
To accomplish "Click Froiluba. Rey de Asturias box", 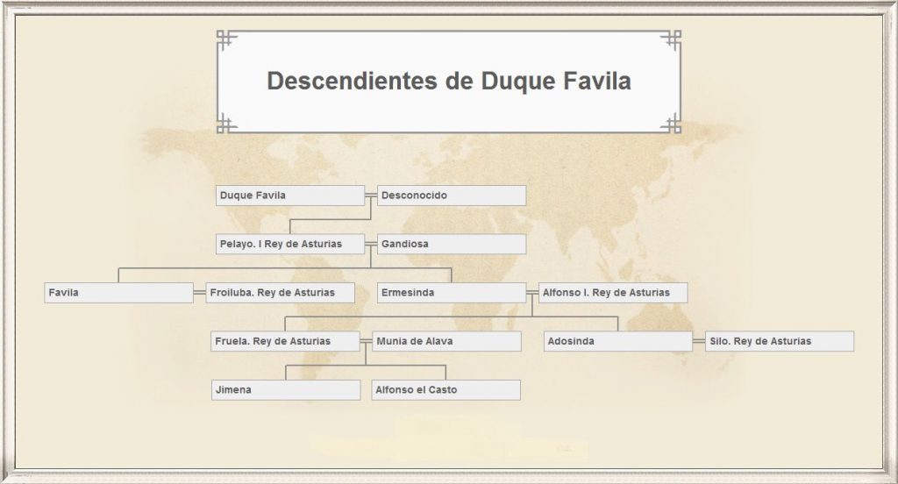I will tap(280, 293).
